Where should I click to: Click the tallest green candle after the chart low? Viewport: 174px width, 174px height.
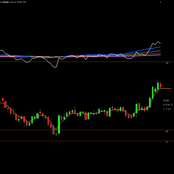[59, 125]
